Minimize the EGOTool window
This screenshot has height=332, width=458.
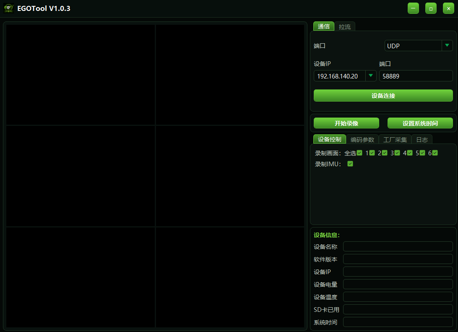(x=413, y=8)
